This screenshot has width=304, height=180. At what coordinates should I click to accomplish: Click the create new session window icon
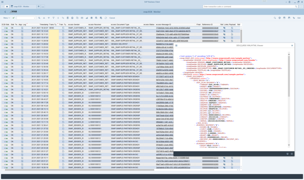pyautogui.click(x=284, y=18)
